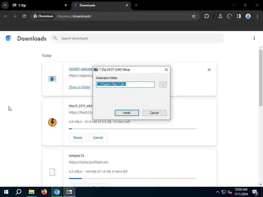The height and width of the screenshot is (197, 263).
Task: Reload the current page
Action: coord(24,16)
